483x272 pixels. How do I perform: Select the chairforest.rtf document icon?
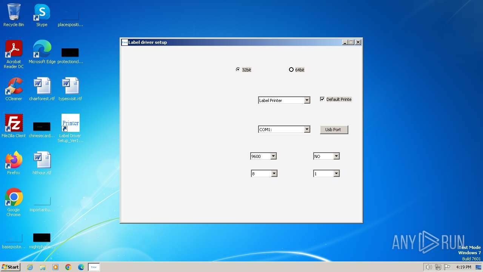[x=42, y=89]
